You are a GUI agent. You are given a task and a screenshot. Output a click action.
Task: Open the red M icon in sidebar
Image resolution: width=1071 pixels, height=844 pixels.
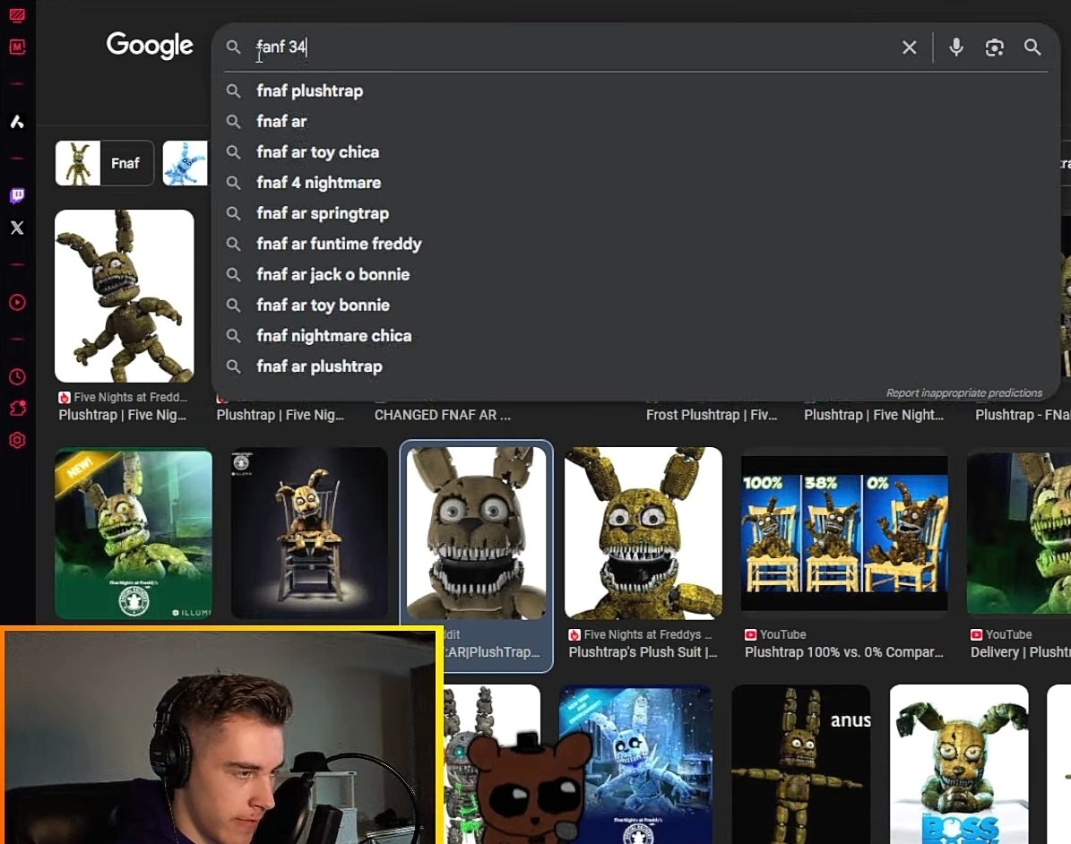click(17, 47)
